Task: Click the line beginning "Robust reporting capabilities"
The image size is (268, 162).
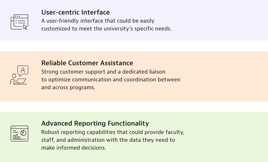Action: pos(113,132)
